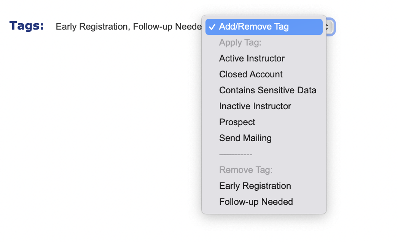Click the tag dropdown arrow stepper

(x=329, y=27)
